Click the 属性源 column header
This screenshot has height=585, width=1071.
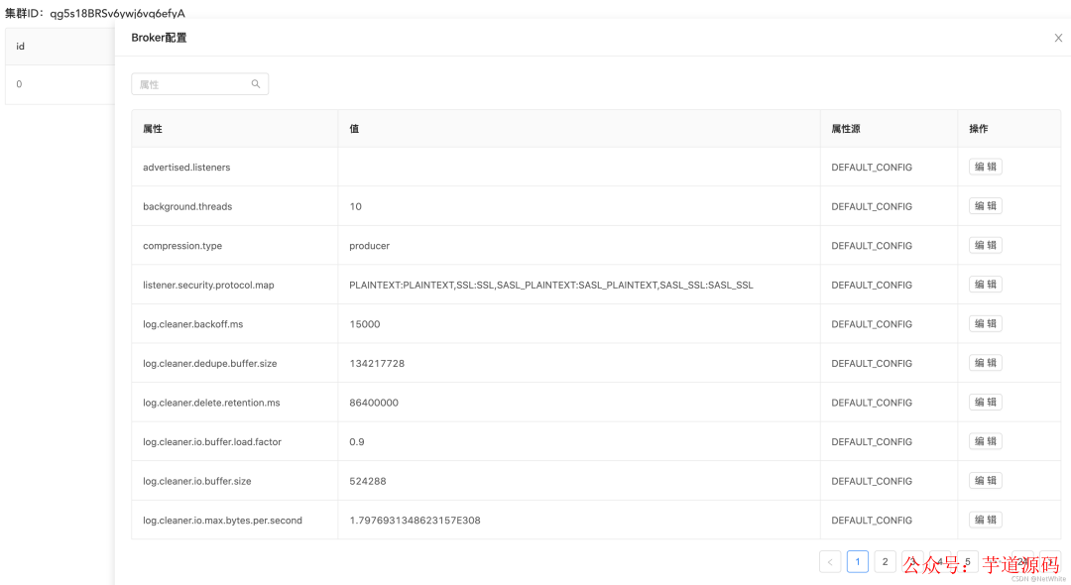click(846, 128)
